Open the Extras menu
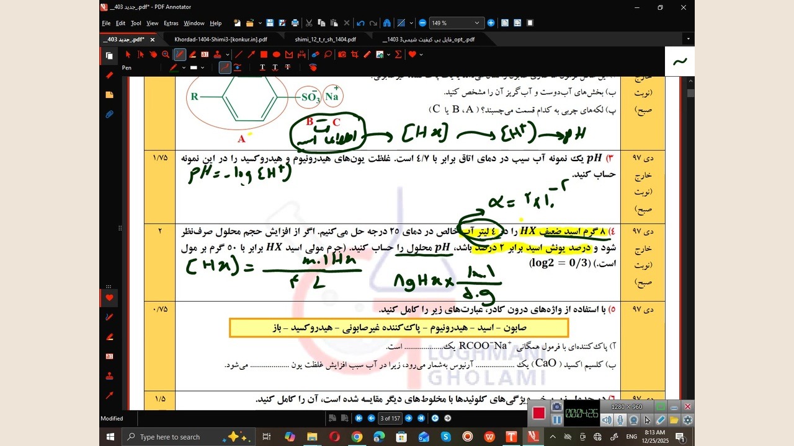The height and width of the screenshot is (446, 794). click(171, 23)
